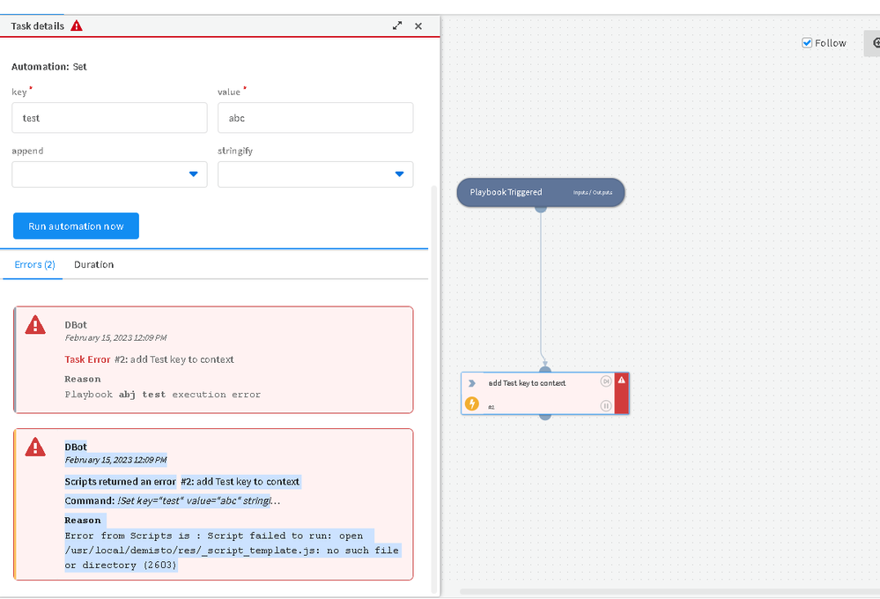Open the append dropdown
This screenshot has height=599, width=880.
pos(109,174)
